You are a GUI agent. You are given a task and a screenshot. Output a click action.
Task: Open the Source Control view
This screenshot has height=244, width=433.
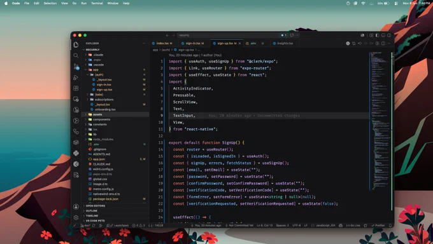point(76,67)
